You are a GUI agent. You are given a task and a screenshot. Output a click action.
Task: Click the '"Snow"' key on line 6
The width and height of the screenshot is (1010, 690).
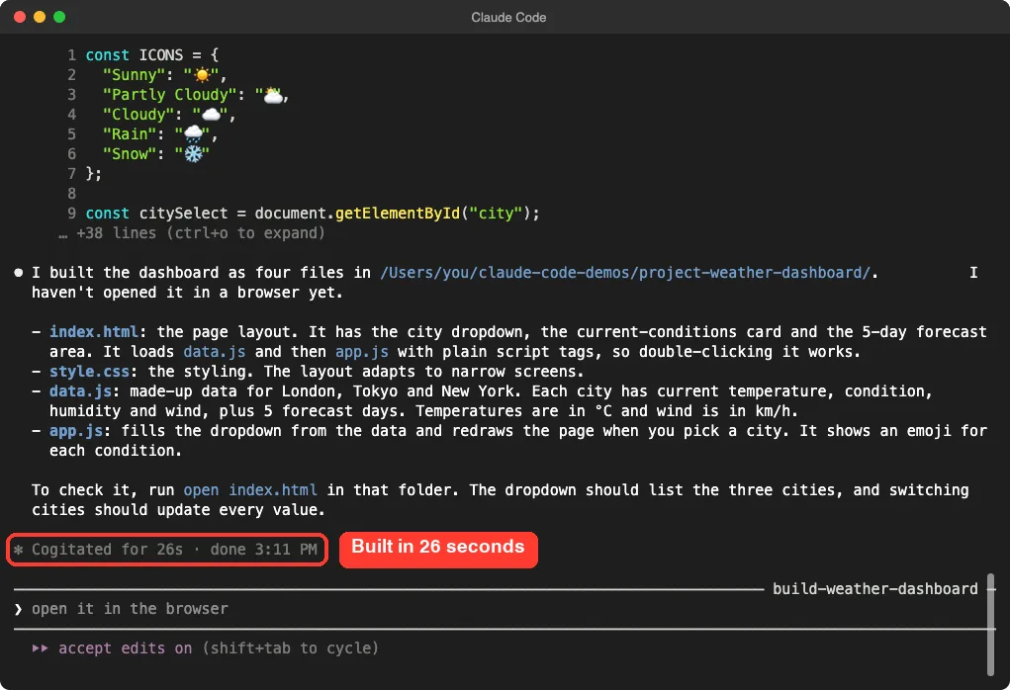130,154
